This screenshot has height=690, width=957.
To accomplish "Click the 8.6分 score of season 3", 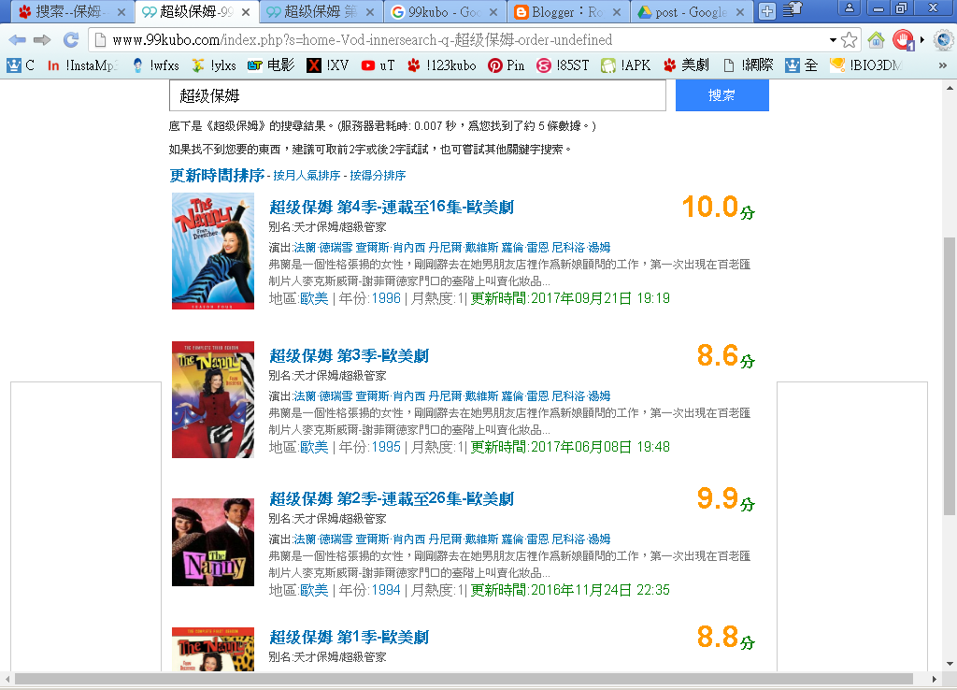I will (726, 356).
